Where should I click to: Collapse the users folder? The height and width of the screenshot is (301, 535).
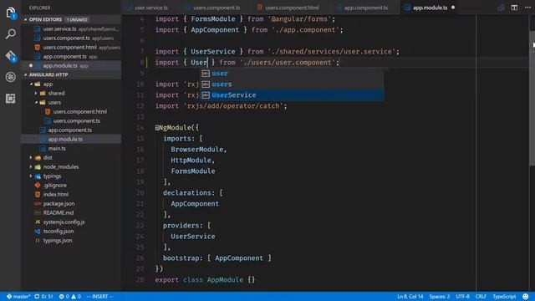[36, 102]
